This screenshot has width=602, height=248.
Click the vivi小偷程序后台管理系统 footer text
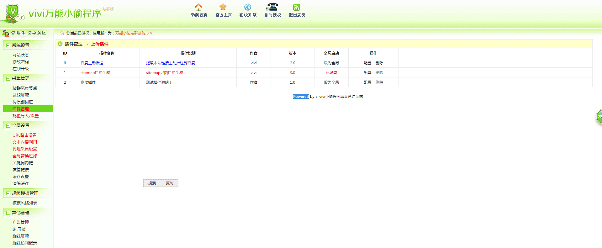click(341, 97)
